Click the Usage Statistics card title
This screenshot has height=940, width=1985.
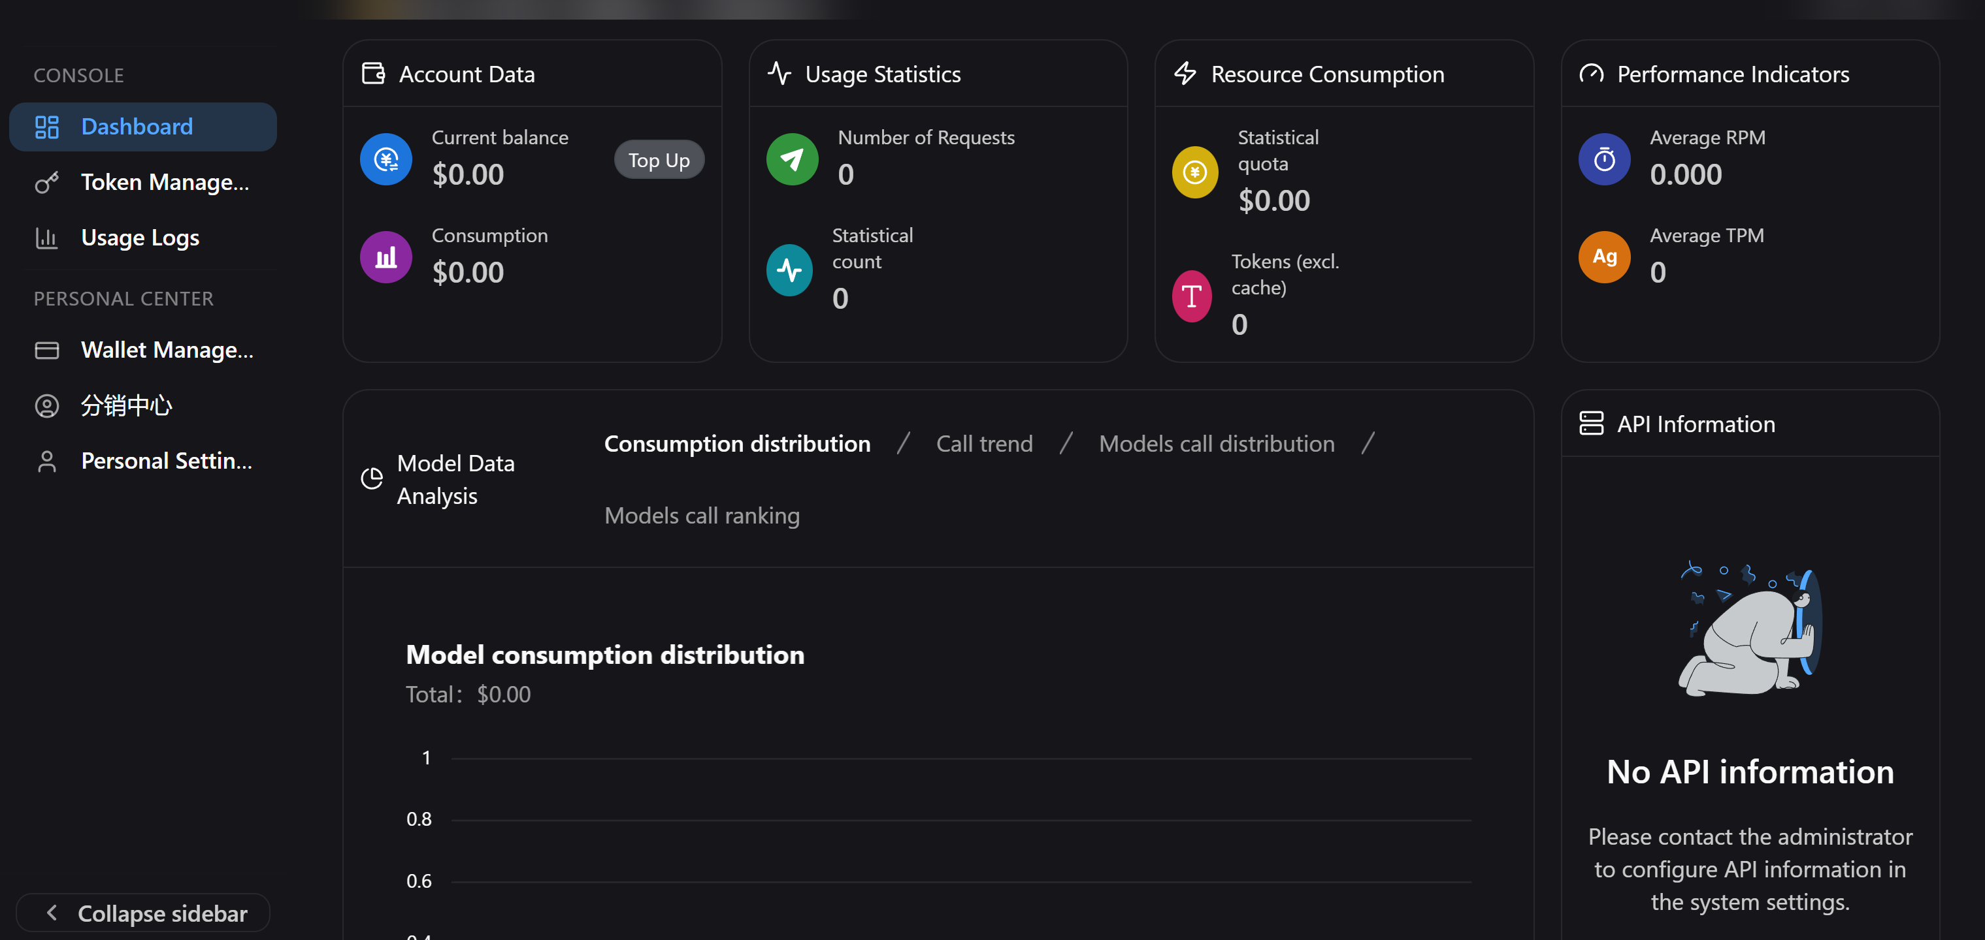tap(883, 74)
